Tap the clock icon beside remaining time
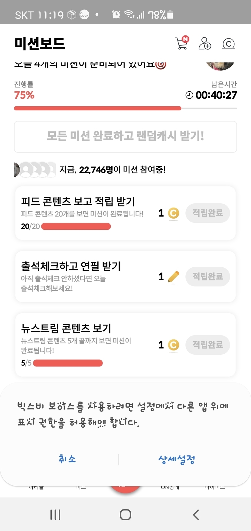The image size is (251, 531). 189,95
